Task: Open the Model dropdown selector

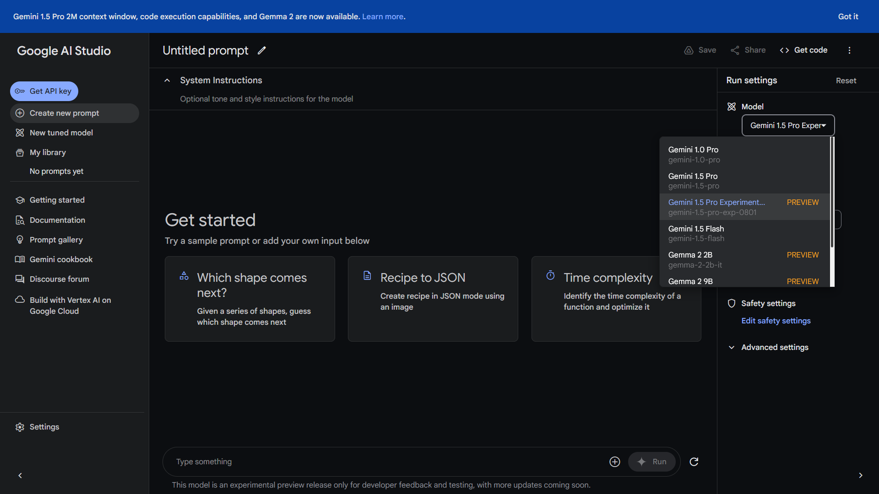Action: tap(788, 125)
